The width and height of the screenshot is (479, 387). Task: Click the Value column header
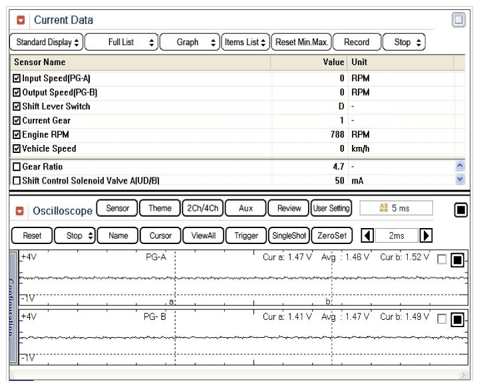(x=309, y=63)
